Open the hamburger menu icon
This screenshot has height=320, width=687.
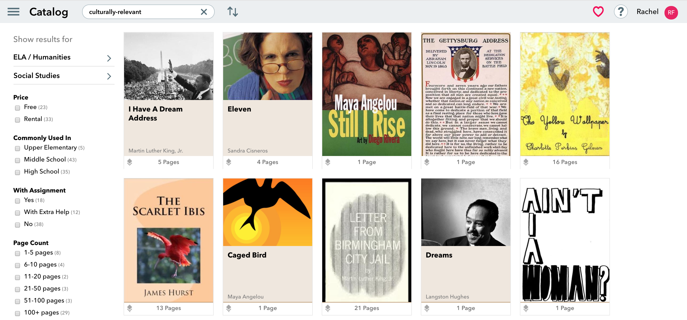coord(13,12)
